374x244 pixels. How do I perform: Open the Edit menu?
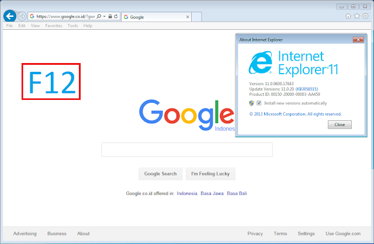click(22, 26)
